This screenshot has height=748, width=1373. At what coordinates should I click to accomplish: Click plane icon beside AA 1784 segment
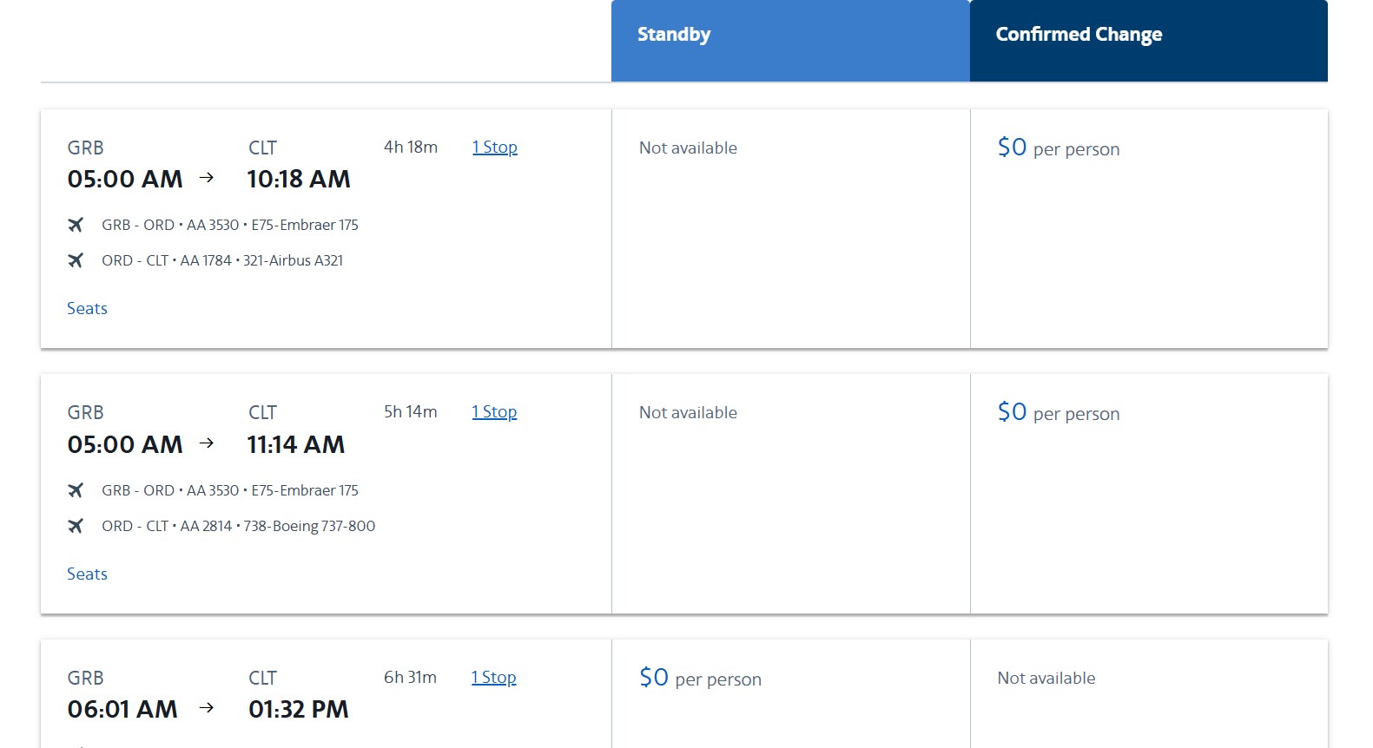click(x=76, y=260)
